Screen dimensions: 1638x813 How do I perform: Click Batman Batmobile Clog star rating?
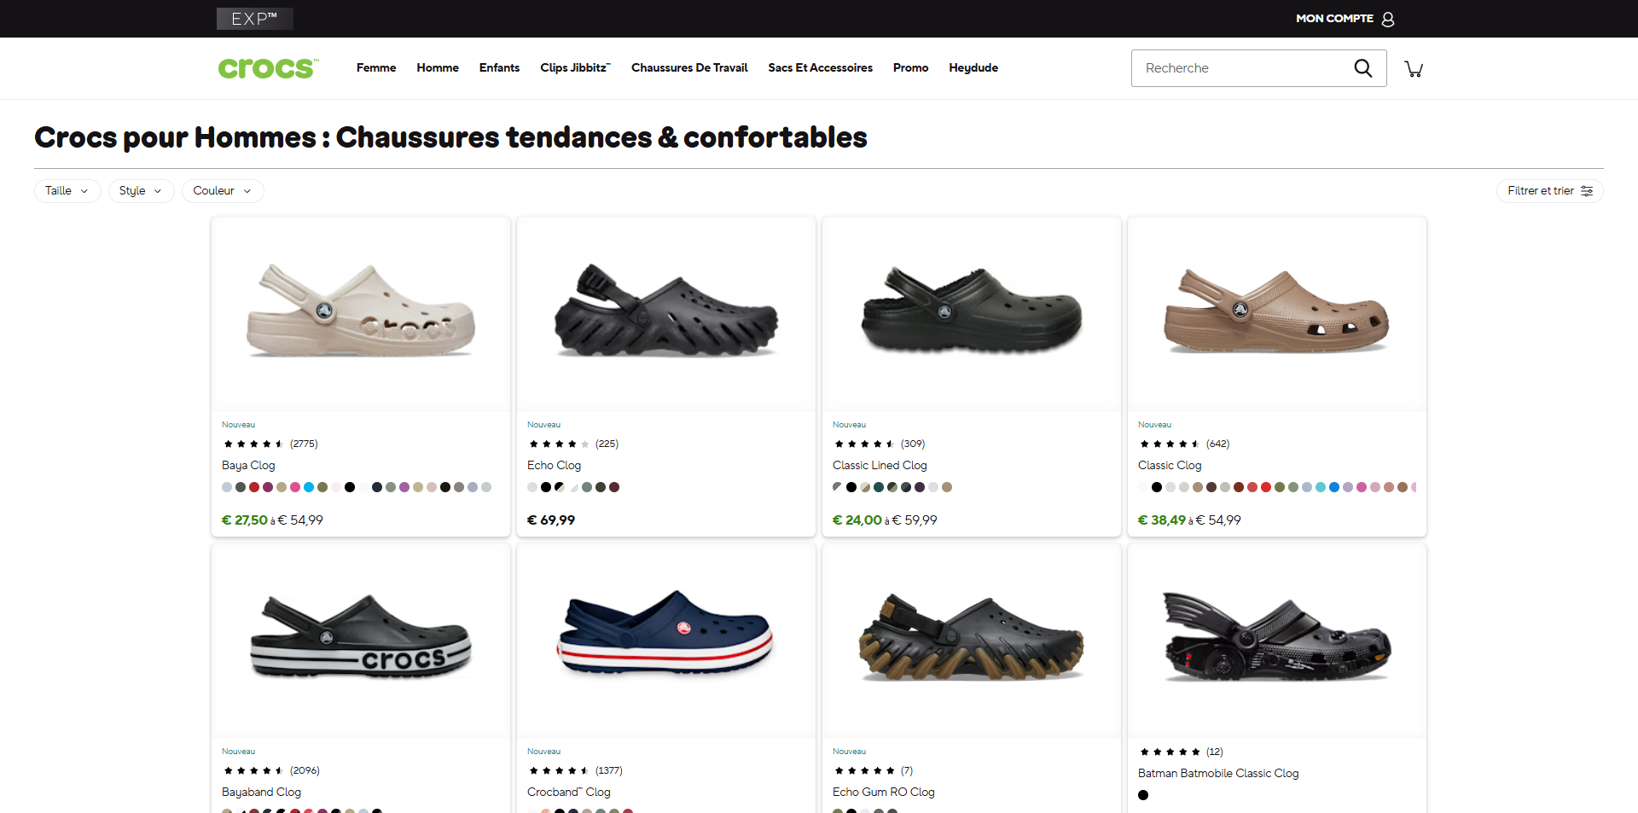[1170, 752]
